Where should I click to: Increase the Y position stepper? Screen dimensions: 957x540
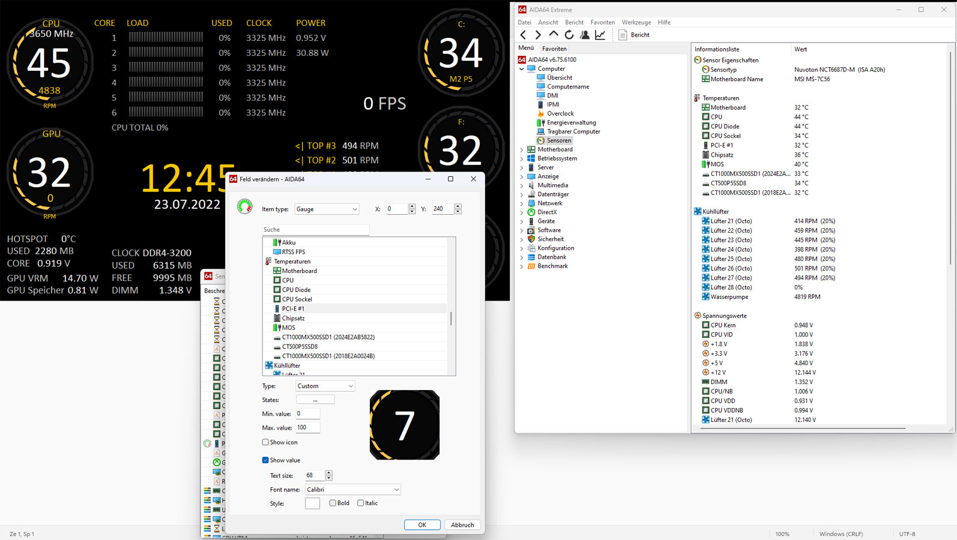457,206
